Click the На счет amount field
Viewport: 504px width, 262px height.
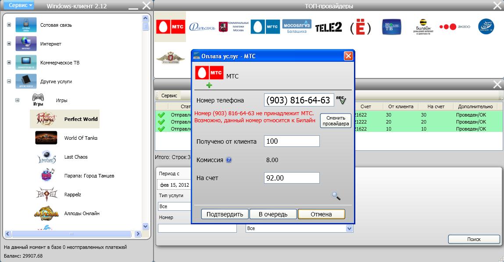[292, 178]
